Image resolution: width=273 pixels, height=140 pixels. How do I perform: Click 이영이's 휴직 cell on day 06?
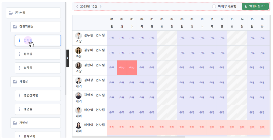[162, 128]
